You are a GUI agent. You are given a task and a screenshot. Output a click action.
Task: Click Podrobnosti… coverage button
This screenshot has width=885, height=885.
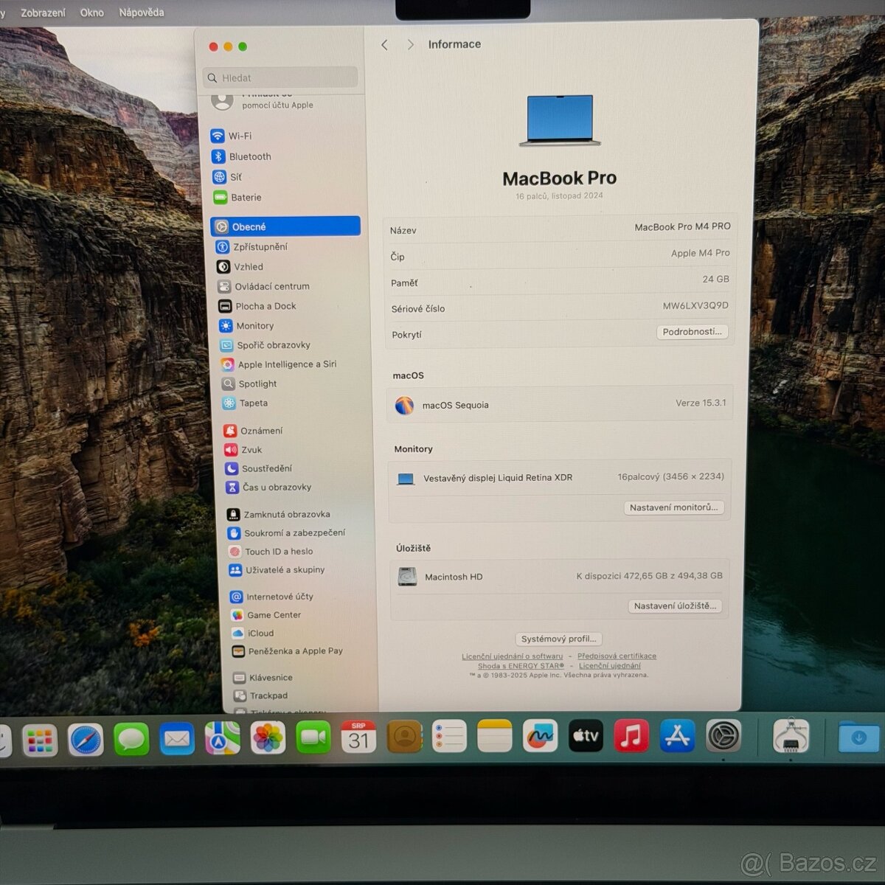point(692,332)
